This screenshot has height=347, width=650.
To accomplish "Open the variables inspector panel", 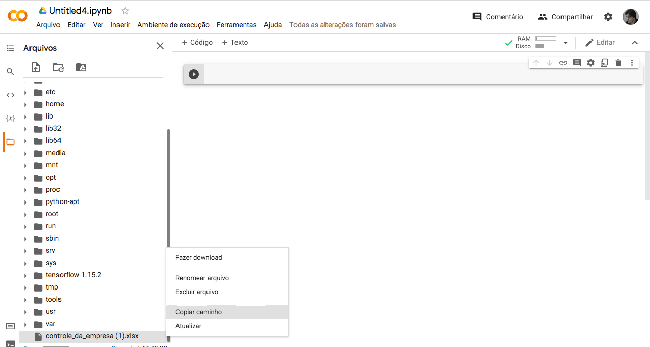I will click(10, 118).
